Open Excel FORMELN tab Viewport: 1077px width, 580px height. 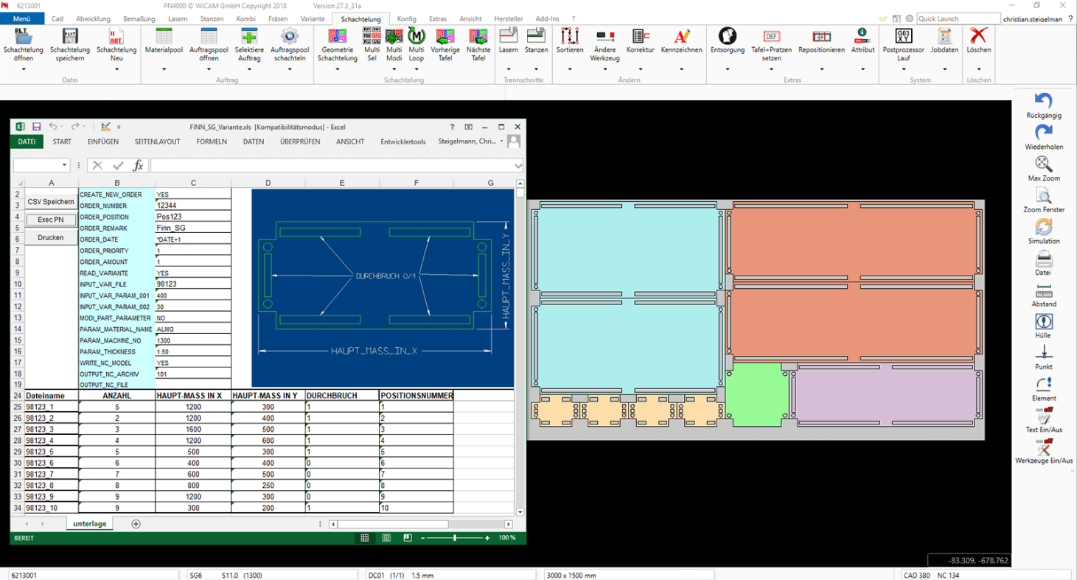(x=212, y=141)
